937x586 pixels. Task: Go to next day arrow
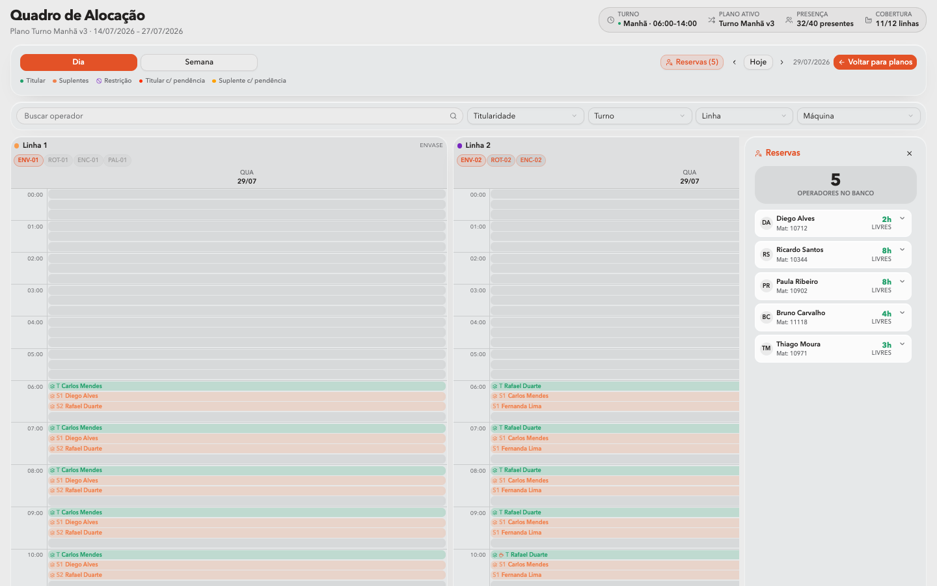pyautogui.click(x=781, y=63)
